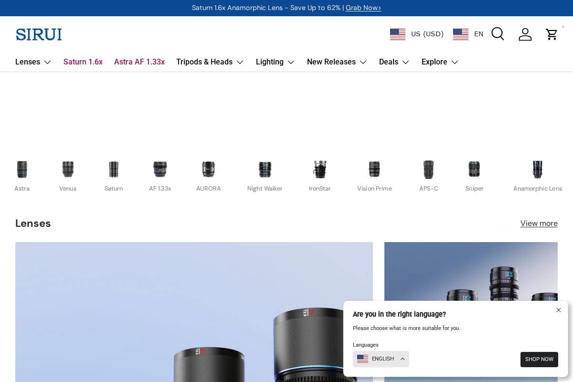
Task: Select the APS-C lens icon
Action: [x=429, y=170]
